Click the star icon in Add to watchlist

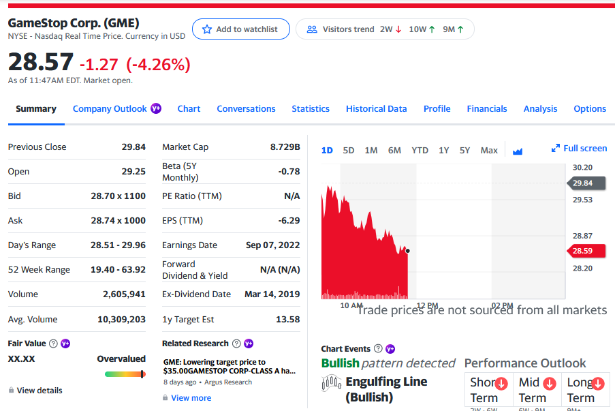[x=206, y=29]
